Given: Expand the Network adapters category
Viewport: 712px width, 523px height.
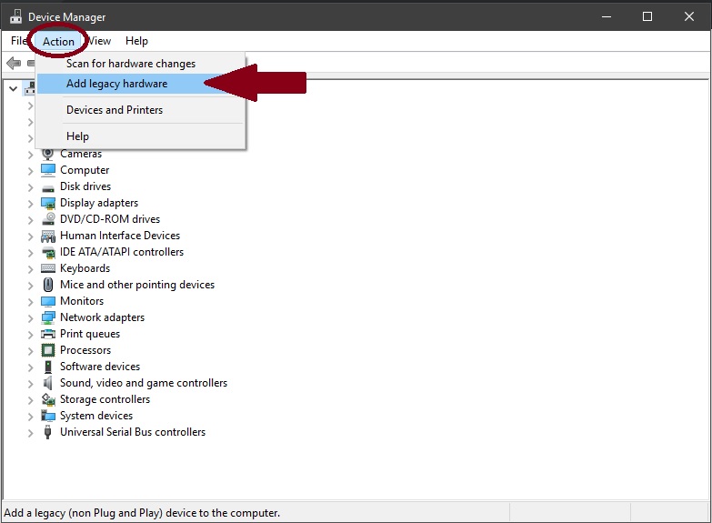Looking at the screenshot, I should click(x=30, y=318).
